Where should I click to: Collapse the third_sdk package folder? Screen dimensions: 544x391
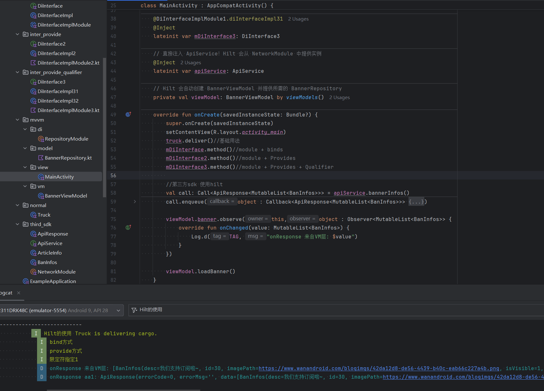[17, 224]
